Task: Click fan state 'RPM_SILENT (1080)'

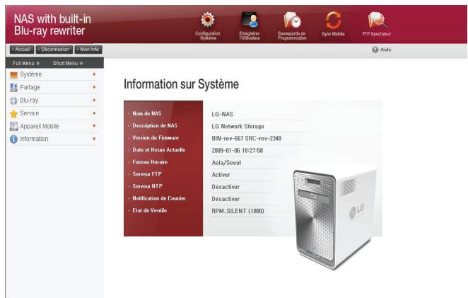Action: click(238, 211)
